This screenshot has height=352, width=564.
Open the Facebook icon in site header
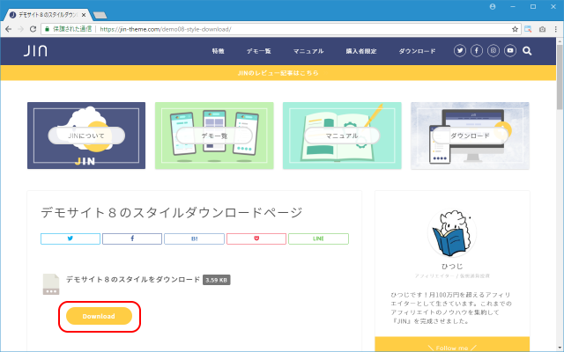click(477, 51)
